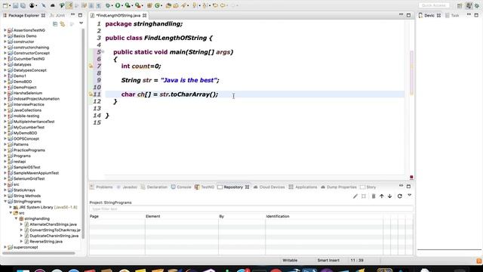Expand the AssertionsTestNG project
This screenshot has height=272, width=483.
[5, 30]
